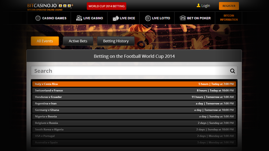Open the Belgium v Russia event

(x=134, y=123)
